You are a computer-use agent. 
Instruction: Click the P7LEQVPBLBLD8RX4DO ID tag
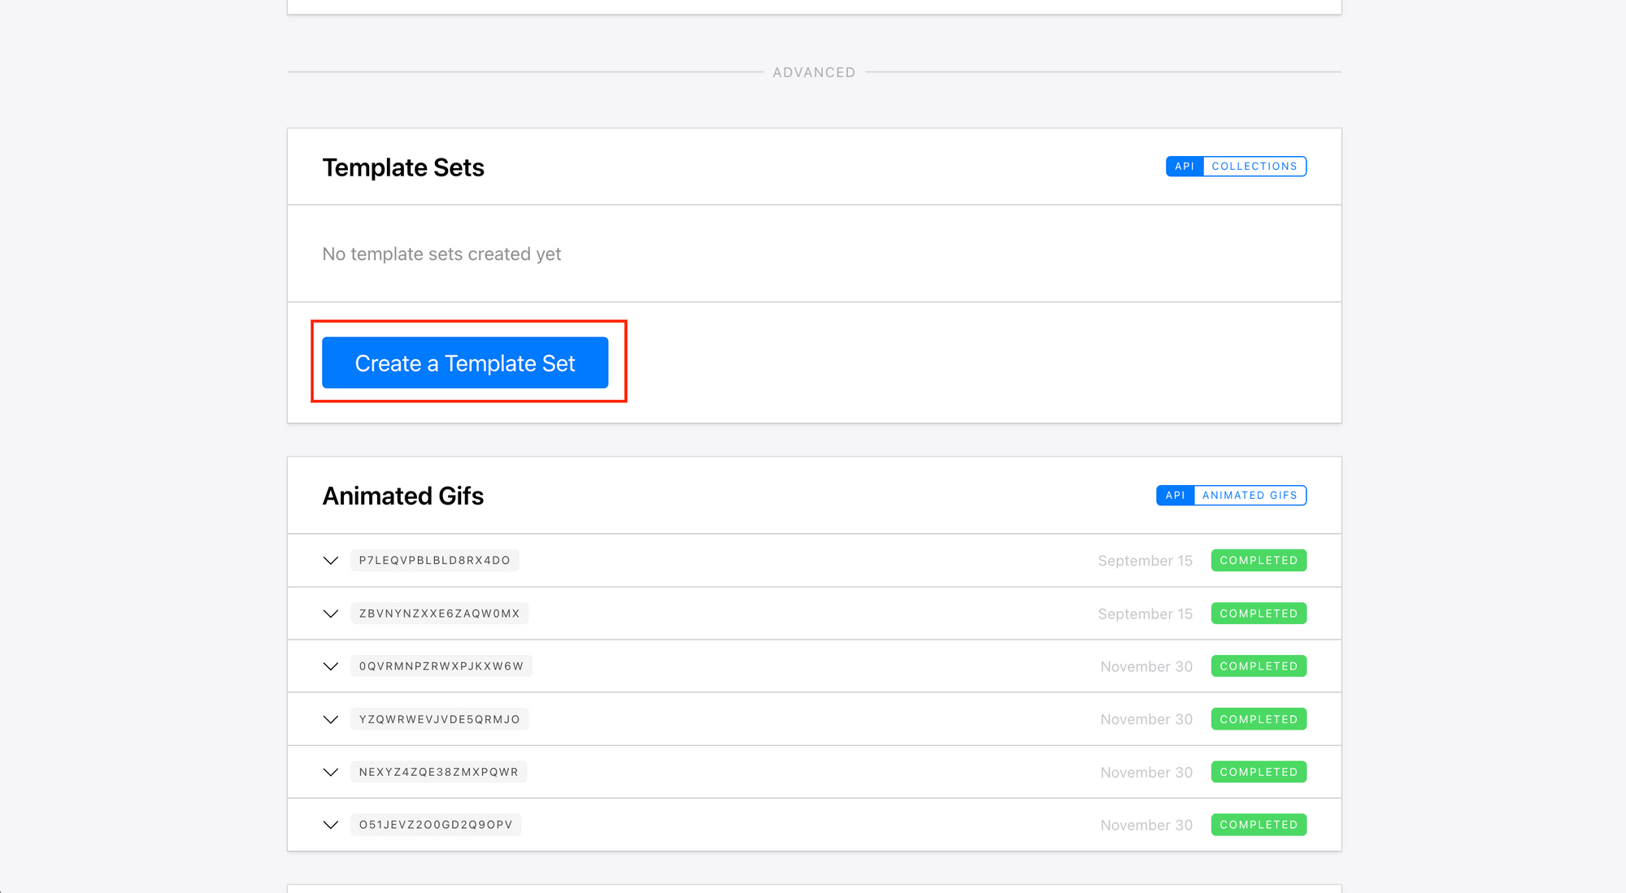[x=434, y=561]
